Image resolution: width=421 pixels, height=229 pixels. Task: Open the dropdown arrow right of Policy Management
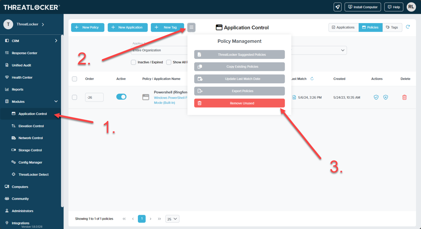click(343, 50)
